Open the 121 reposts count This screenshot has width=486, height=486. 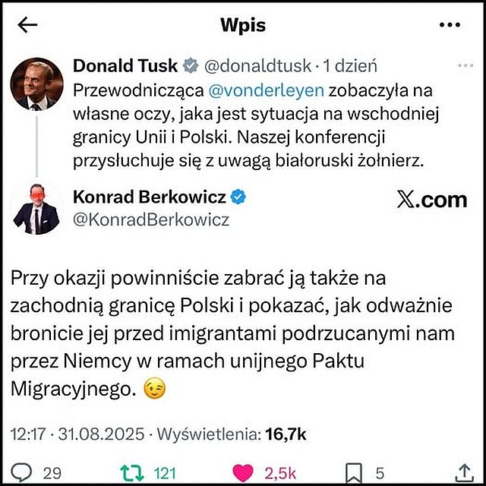point(165,473)
